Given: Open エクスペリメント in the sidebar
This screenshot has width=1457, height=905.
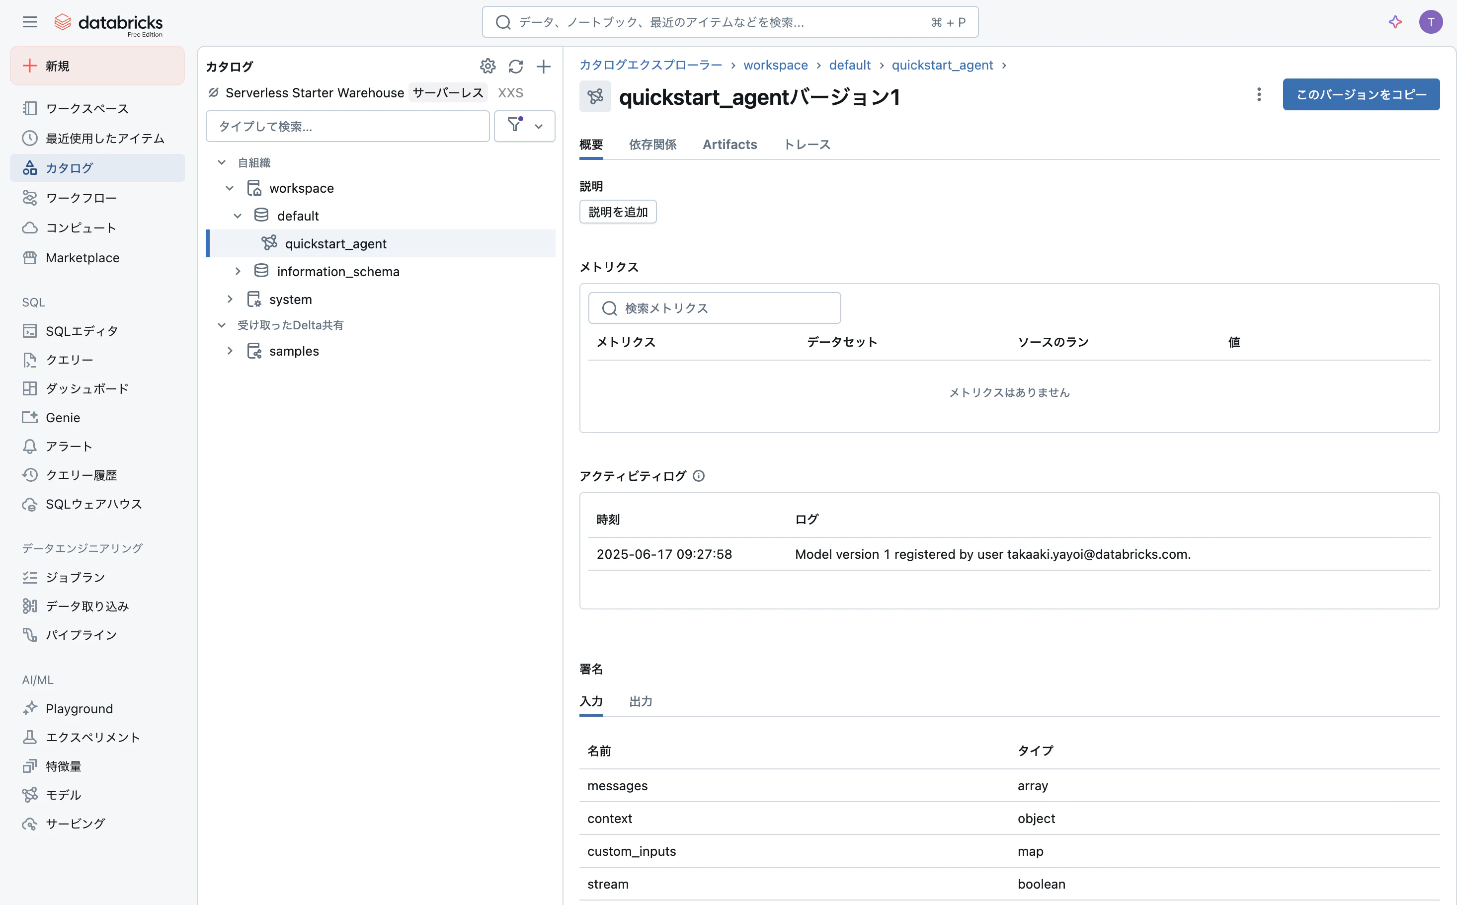Looking at the screenshot, I should point(97,738).
